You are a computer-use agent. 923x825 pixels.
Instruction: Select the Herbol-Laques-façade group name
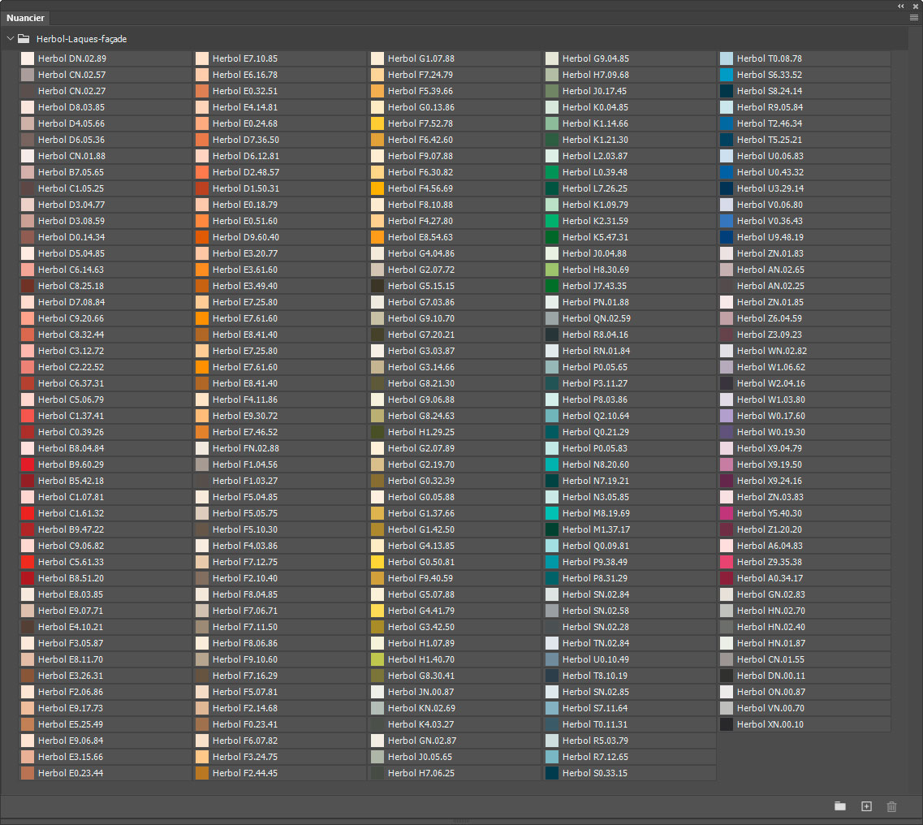coord(81,39)
